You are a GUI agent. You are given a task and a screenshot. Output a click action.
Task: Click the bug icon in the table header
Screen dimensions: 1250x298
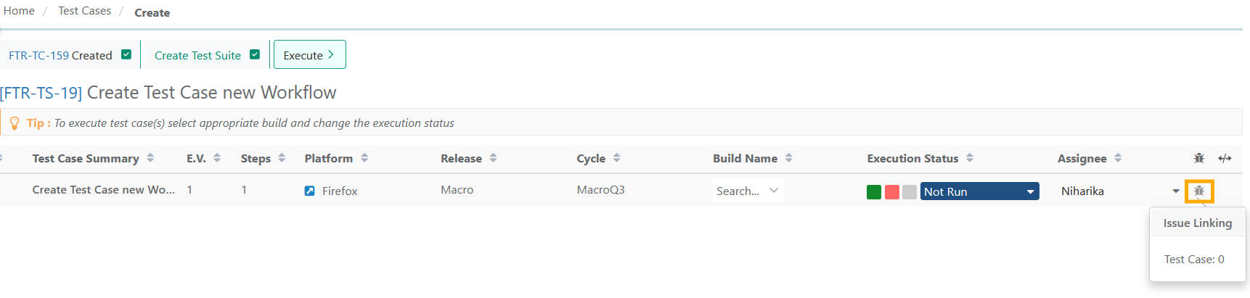(1199, 158)
